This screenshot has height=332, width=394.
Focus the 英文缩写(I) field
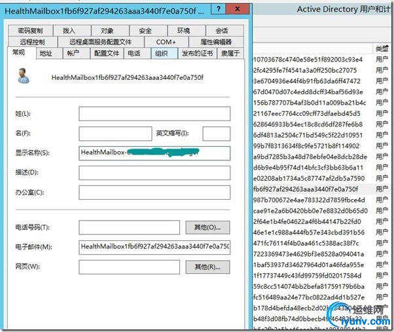click(216, 134)
